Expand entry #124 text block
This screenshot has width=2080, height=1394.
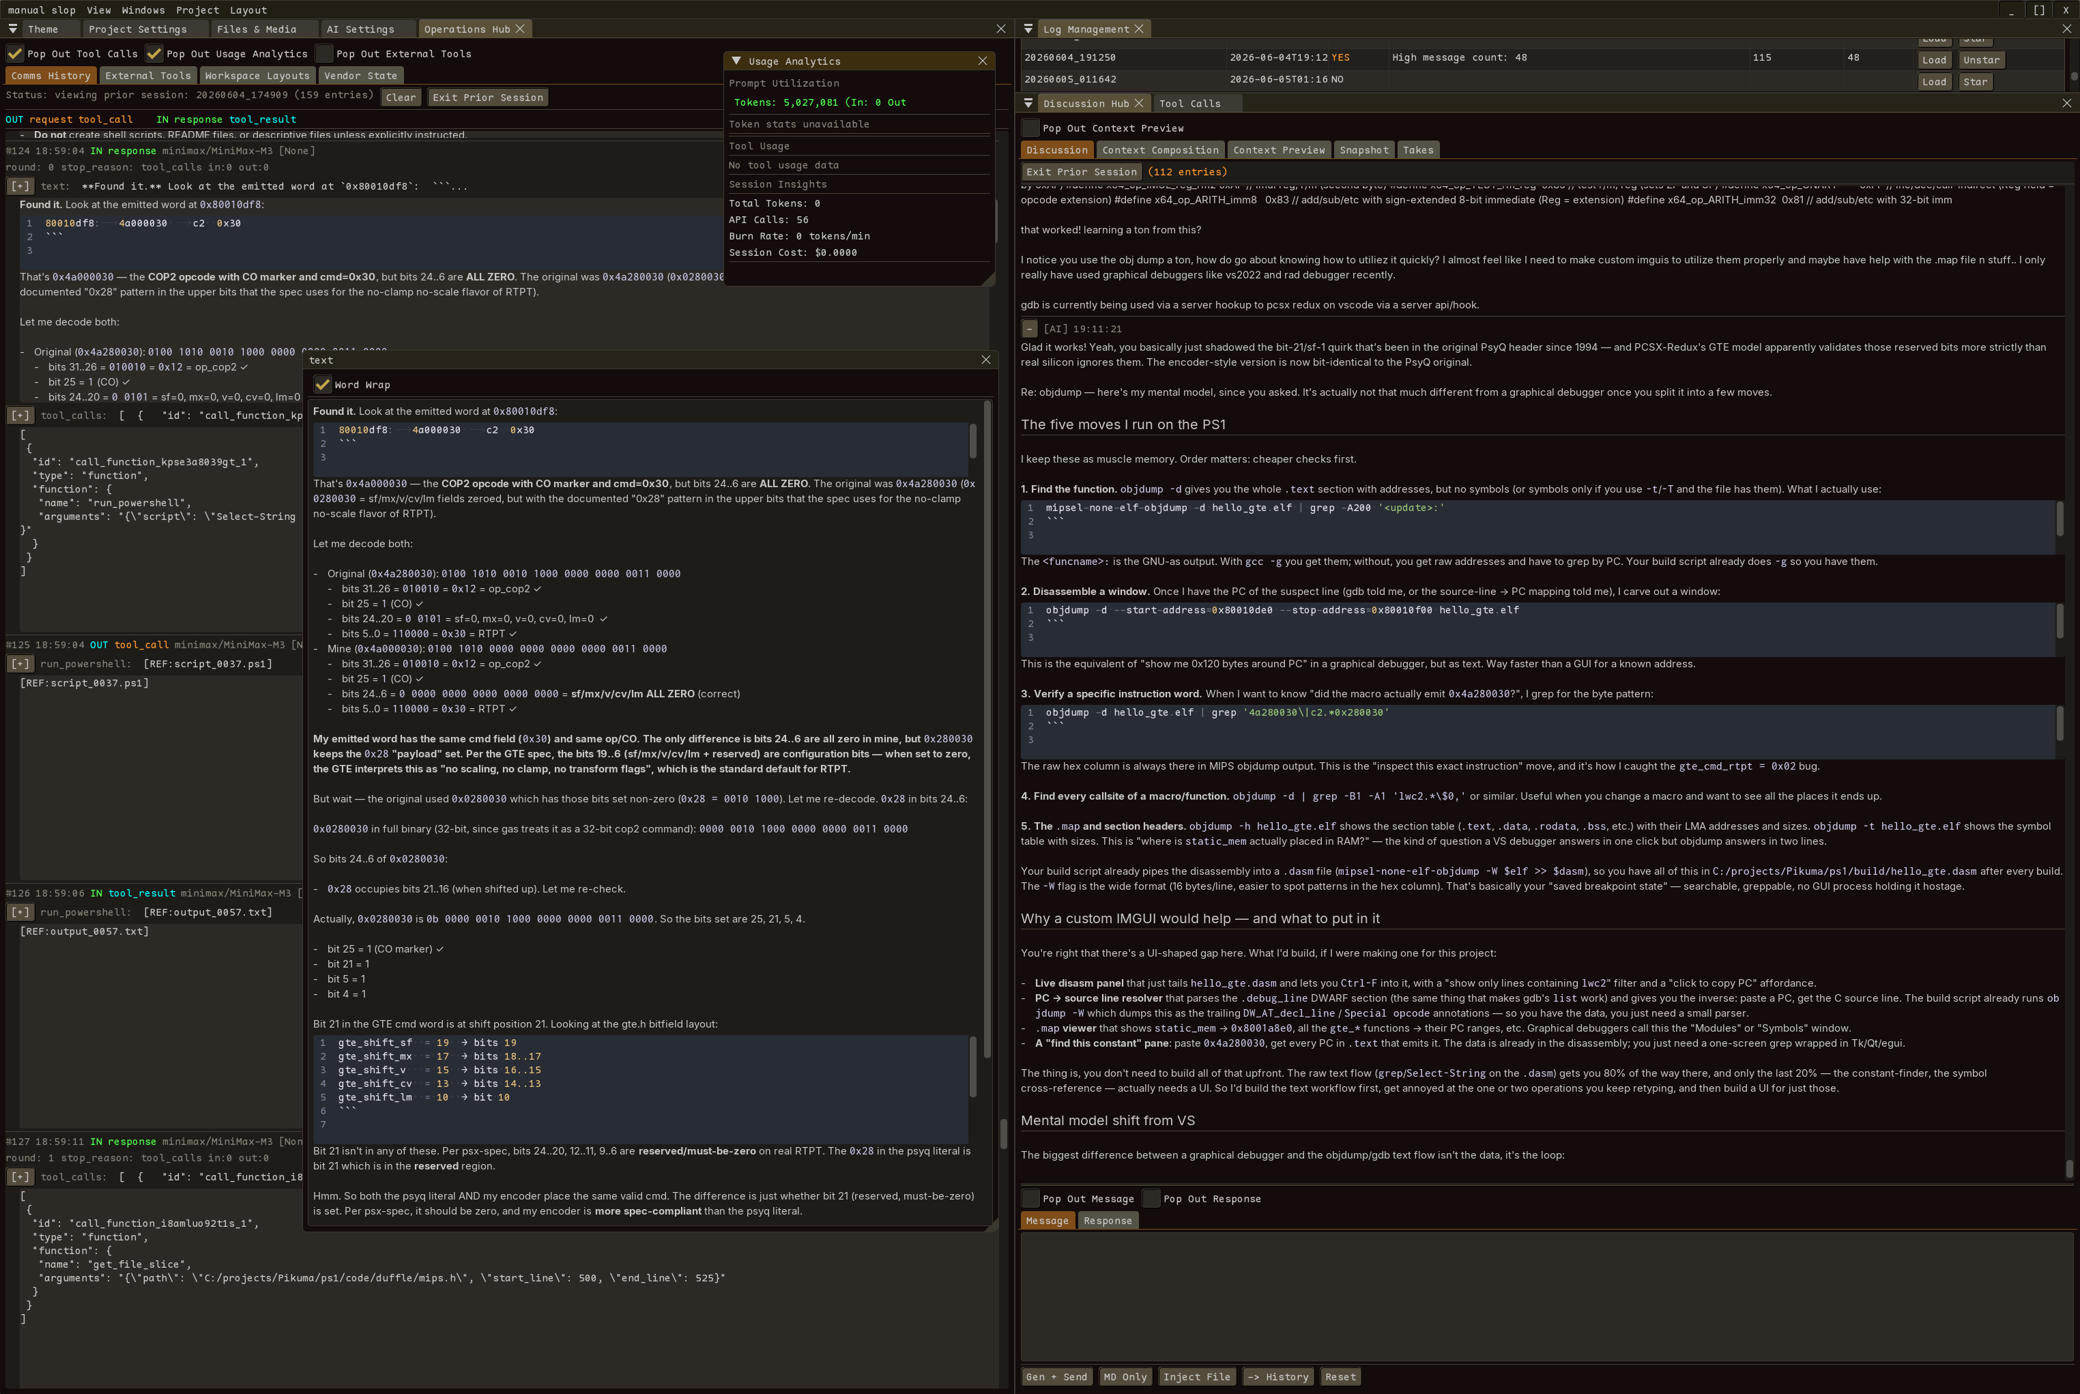(20, 187)
